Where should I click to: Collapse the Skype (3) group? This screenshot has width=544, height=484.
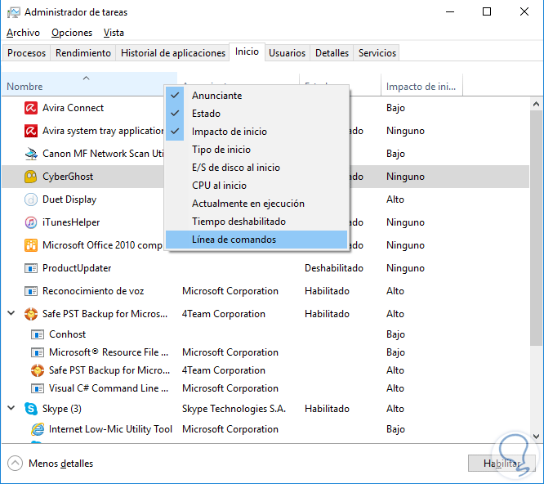coord(11,408)
